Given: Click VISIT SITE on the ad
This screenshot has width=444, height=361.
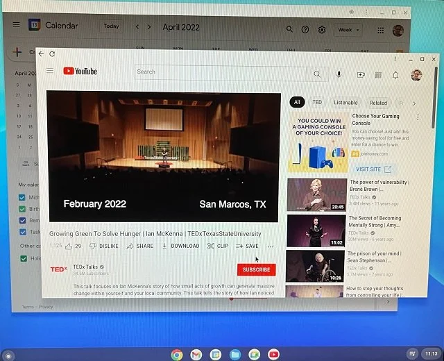Looking at the screenshot, I should 373,169.
